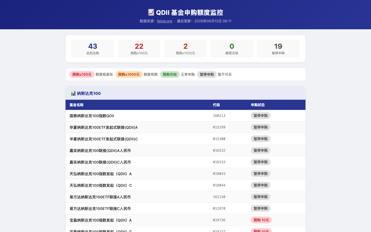The width and height of the screenshot is (371, 232).
Task: Click the green 限购充裕 legend badge
Action: tap(170, 75)
